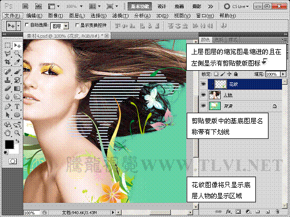Select the Horizontal Type tool
Screen dimensions: 290x217
17,106
